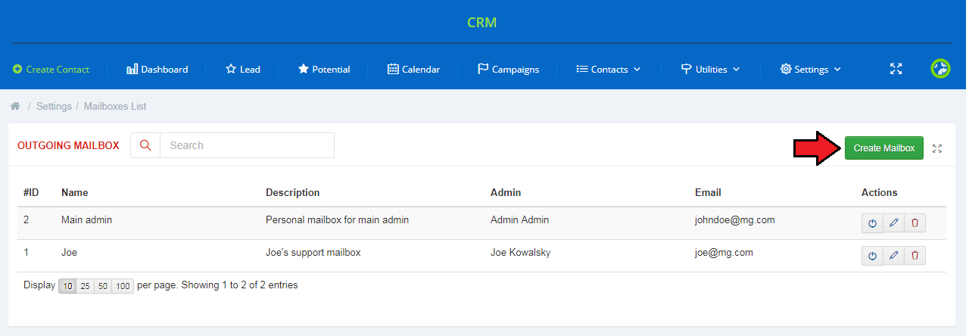
Task: Sort by the Name column header
Action: (x=75, y=193)
